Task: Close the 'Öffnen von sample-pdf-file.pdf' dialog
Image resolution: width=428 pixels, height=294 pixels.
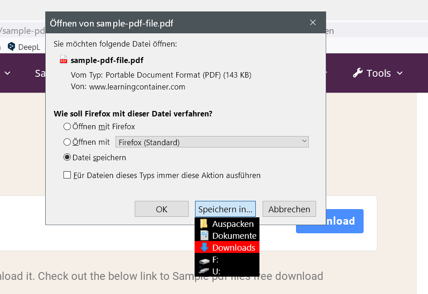Action: tap(313, 22)
